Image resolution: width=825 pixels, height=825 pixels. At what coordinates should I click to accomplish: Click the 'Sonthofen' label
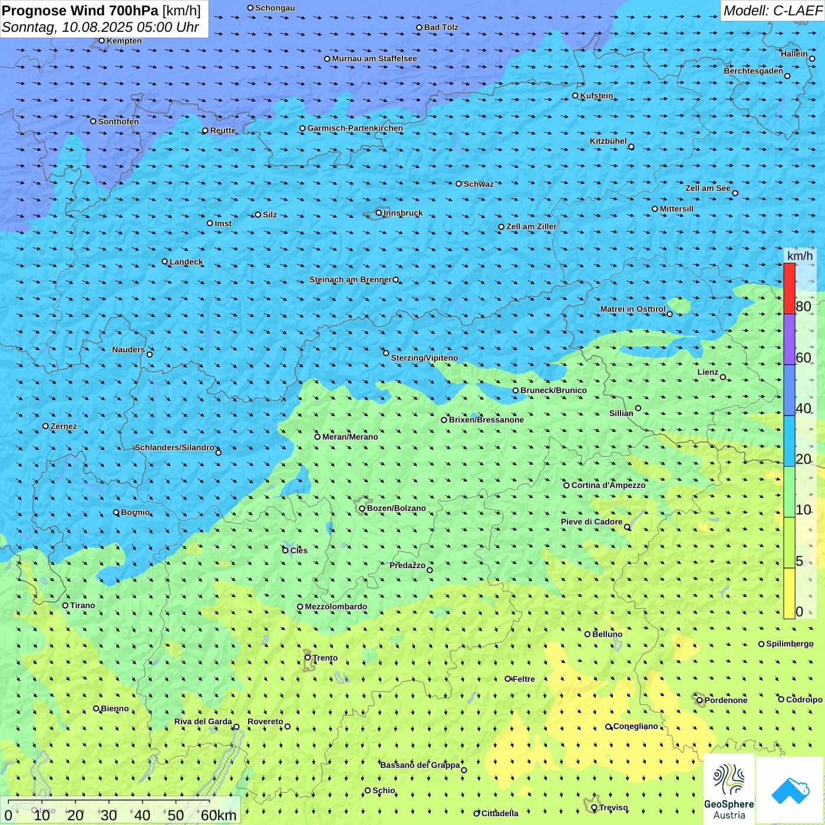tap(118, 121)
